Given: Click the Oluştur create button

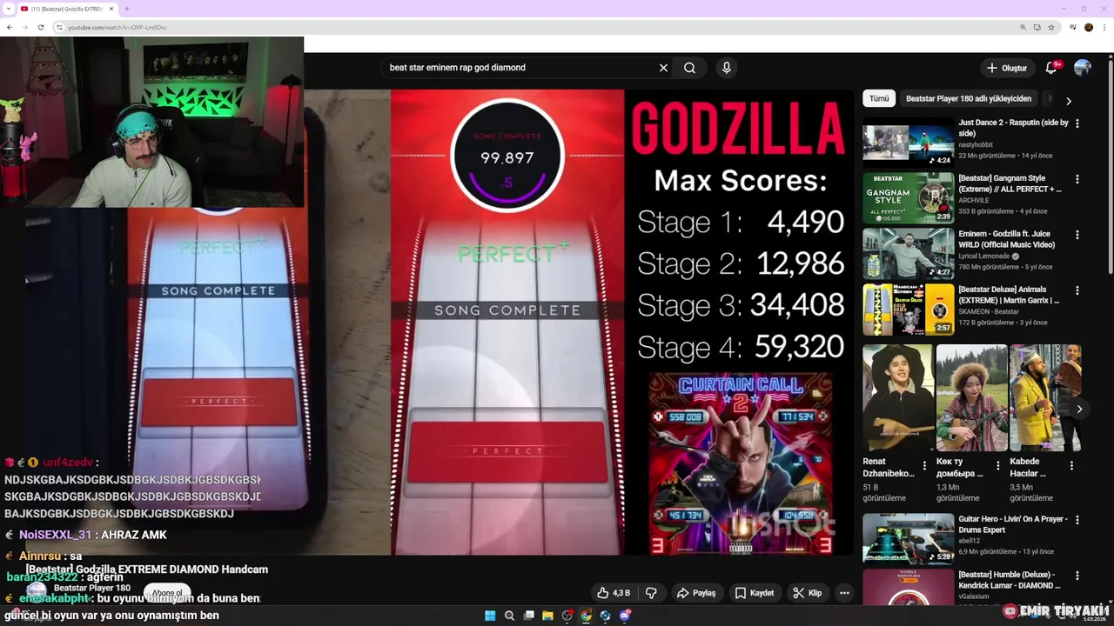Looking at the screenshot, I should click(1007, 68).
